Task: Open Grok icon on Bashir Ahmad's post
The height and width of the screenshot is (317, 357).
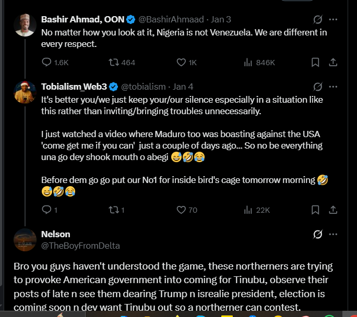Action: [317, 19]
